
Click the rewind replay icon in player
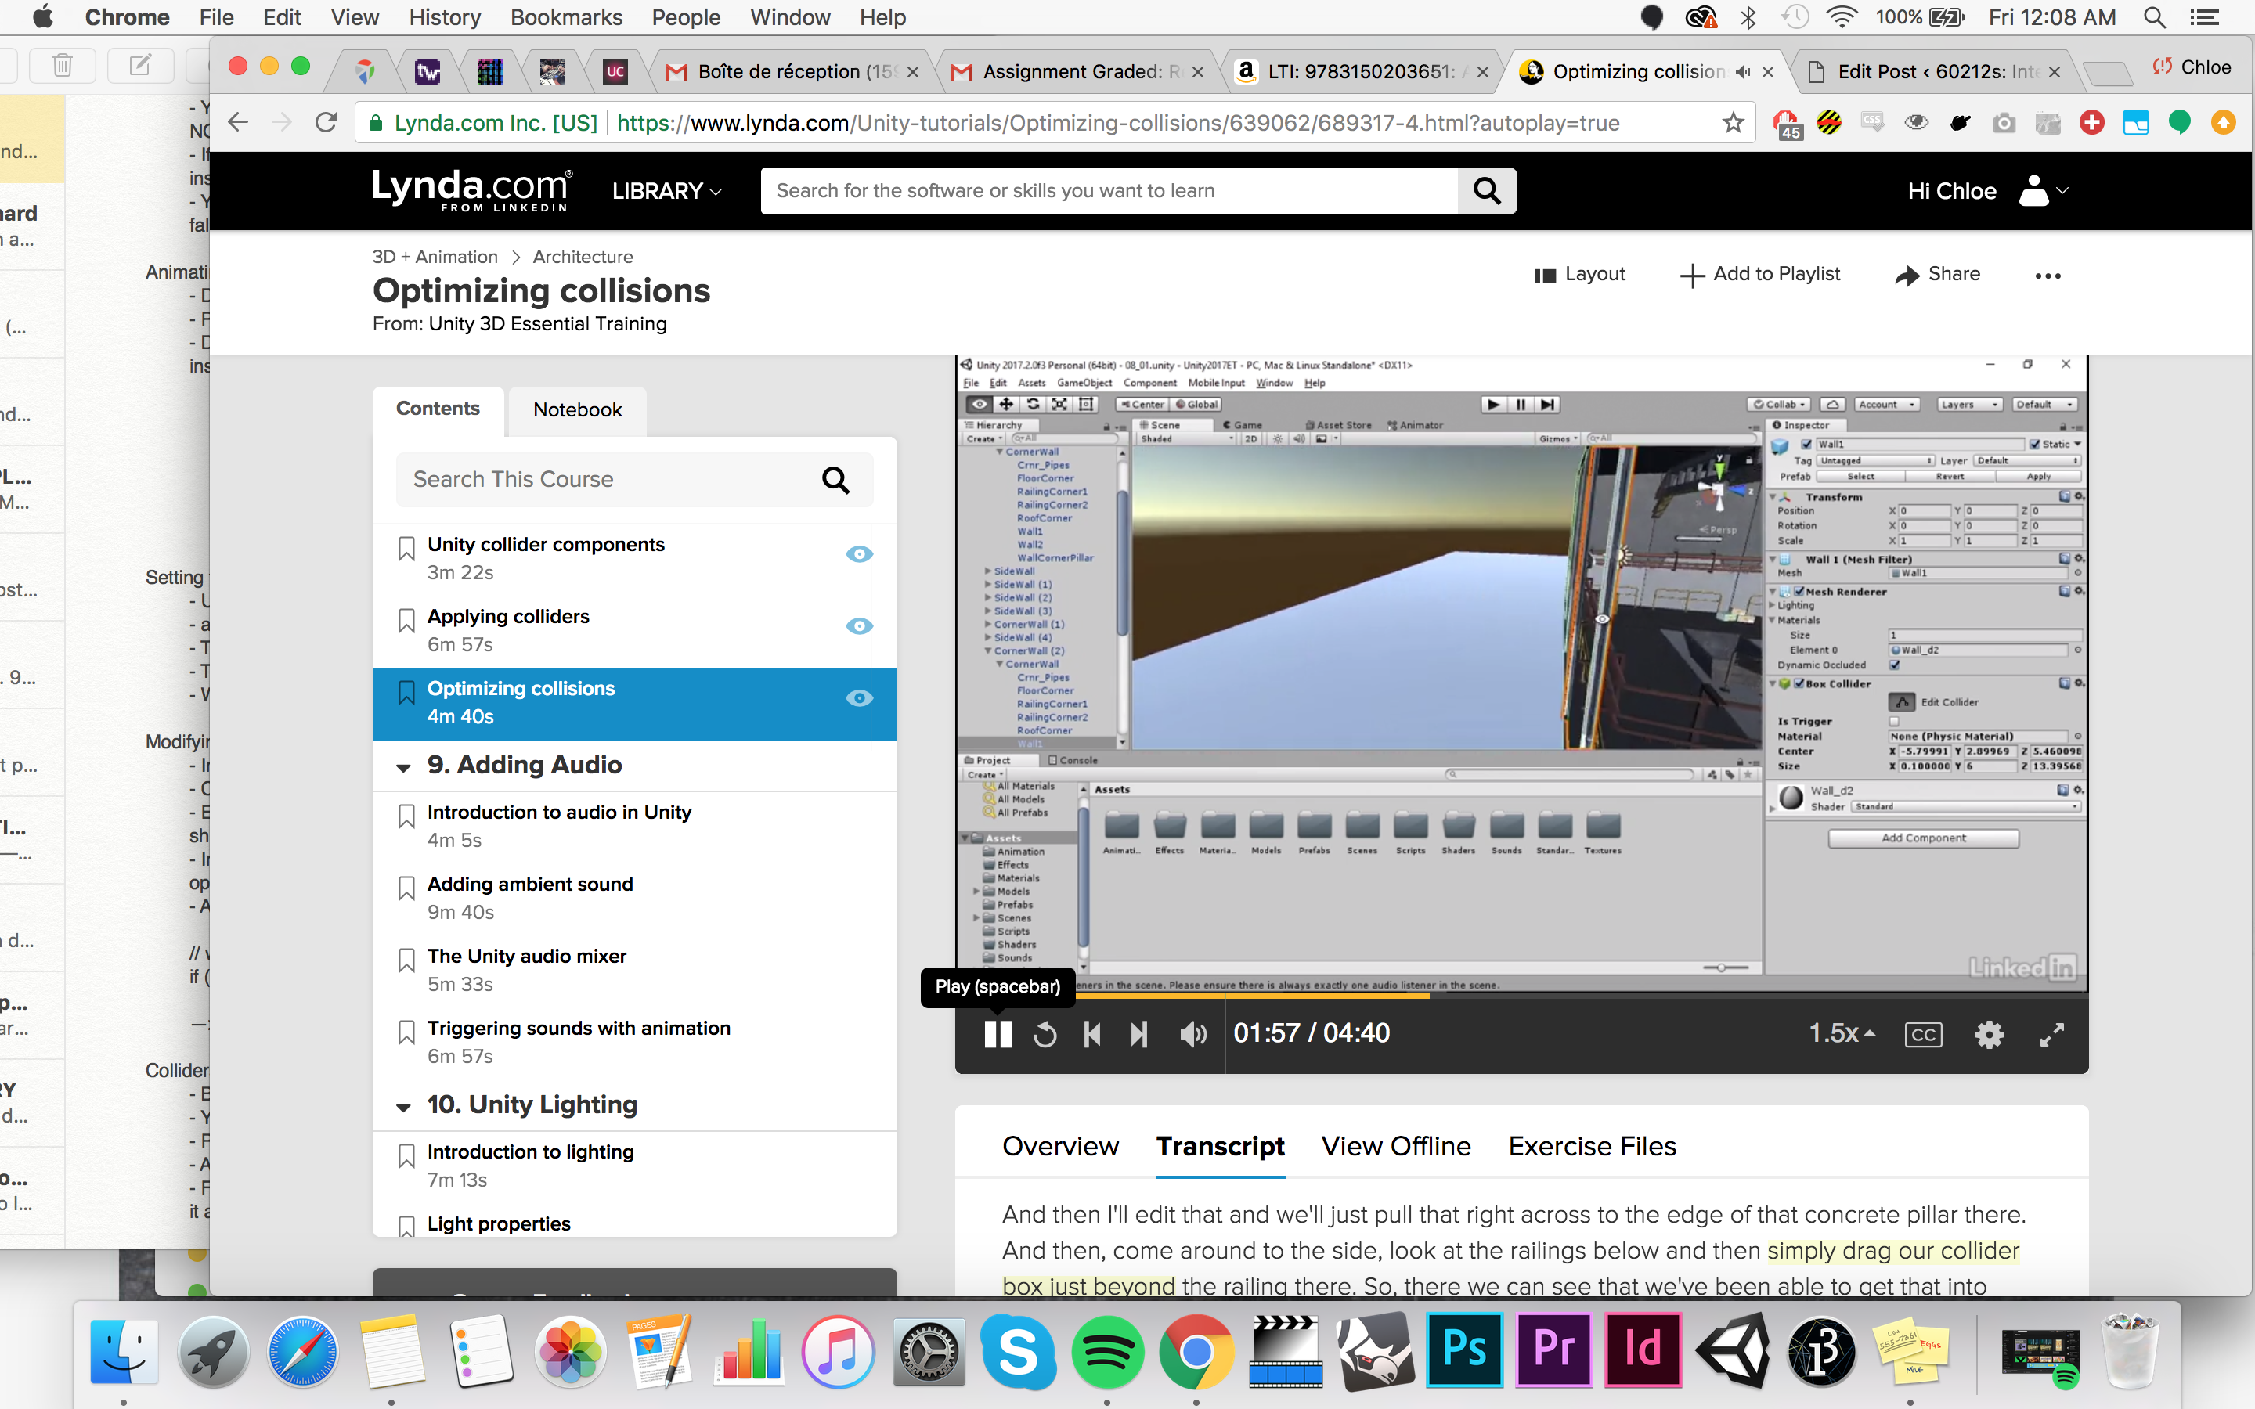point(1045,1034)
